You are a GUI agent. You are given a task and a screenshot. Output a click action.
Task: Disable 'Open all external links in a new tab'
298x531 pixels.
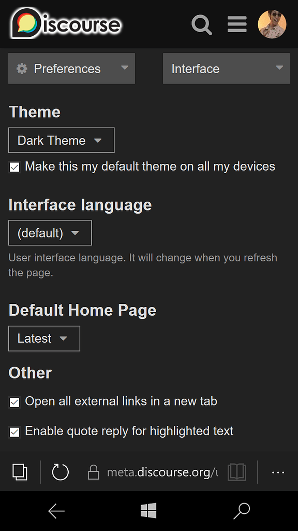[x=14, y=402]
